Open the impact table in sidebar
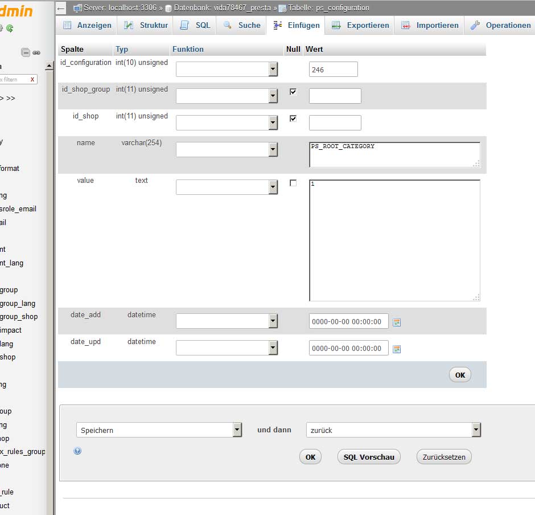Image resolution: width=535 pixels, height=515 pixels. pyautogui.click(x=11, y=330)
